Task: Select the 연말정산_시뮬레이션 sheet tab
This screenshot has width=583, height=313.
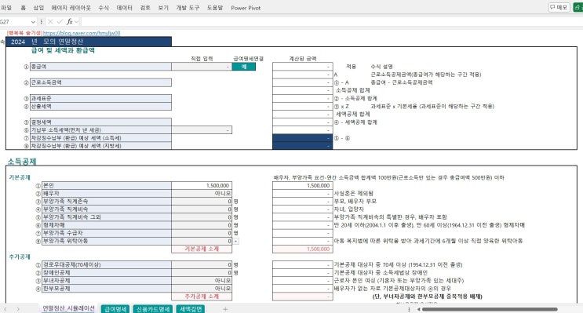Action: pos(68,308)
